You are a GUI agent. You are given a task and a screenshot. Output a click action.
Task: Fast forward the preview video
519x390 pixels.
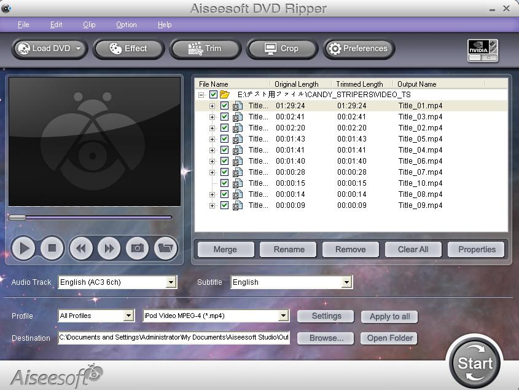[x=109, y=248]
